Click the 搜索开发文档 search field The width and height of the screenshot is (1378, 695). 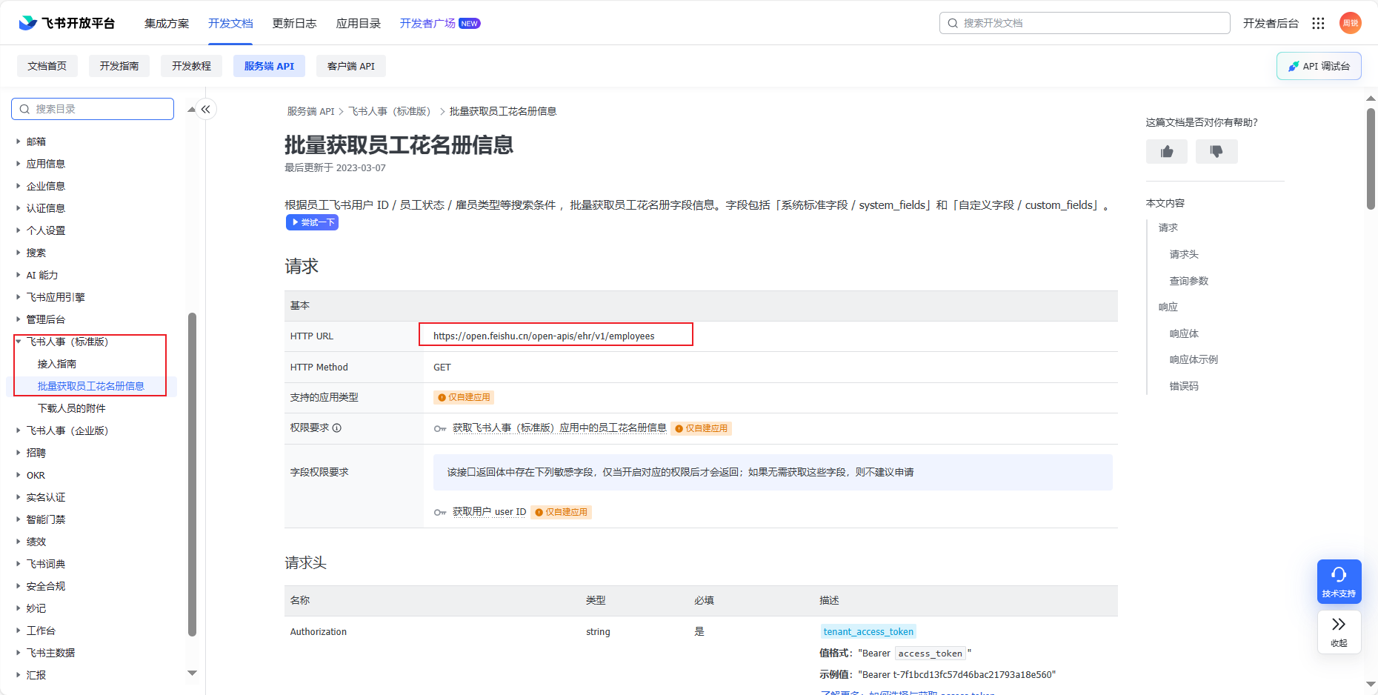click(1085, 23)
